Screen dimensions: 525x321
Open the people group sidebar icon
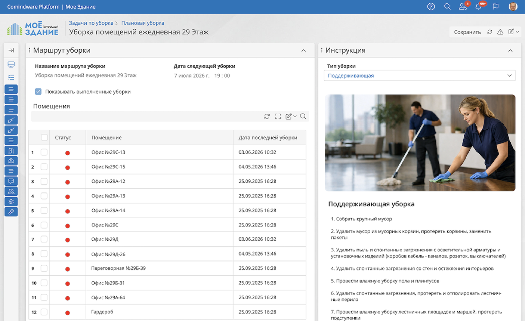tap(11, 191)
